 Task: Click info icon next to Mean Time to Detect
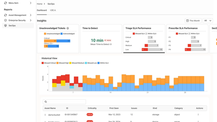pyautogui.click(x=111, y=44)
